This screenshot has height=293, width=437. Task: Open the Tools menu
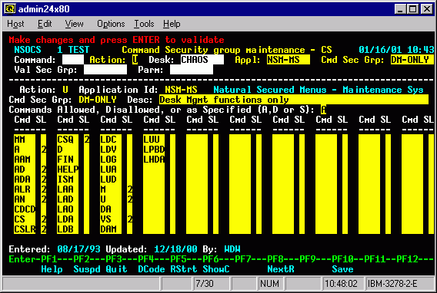[x=144, y=24]
